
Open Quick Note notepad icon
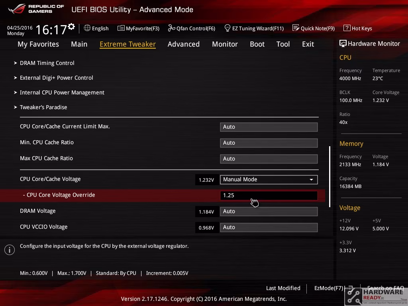[296, 28]
